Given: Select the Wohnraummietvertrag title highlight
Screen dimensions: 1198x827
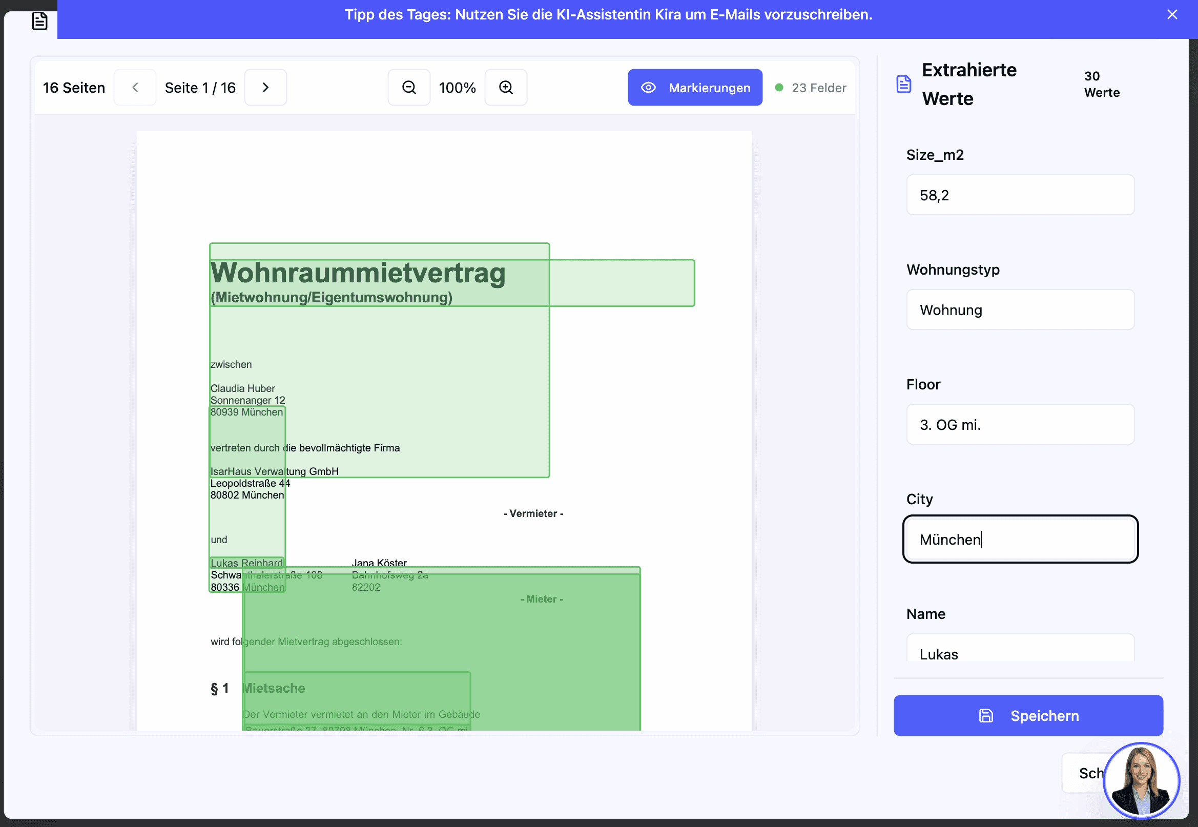Looking at the screenshot, I should [x=358, y=273].
